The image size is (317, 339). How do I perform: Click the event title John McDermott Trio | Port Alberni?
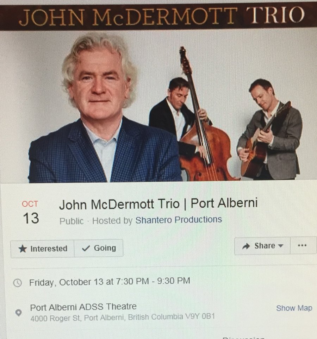(x=158, y=204)
